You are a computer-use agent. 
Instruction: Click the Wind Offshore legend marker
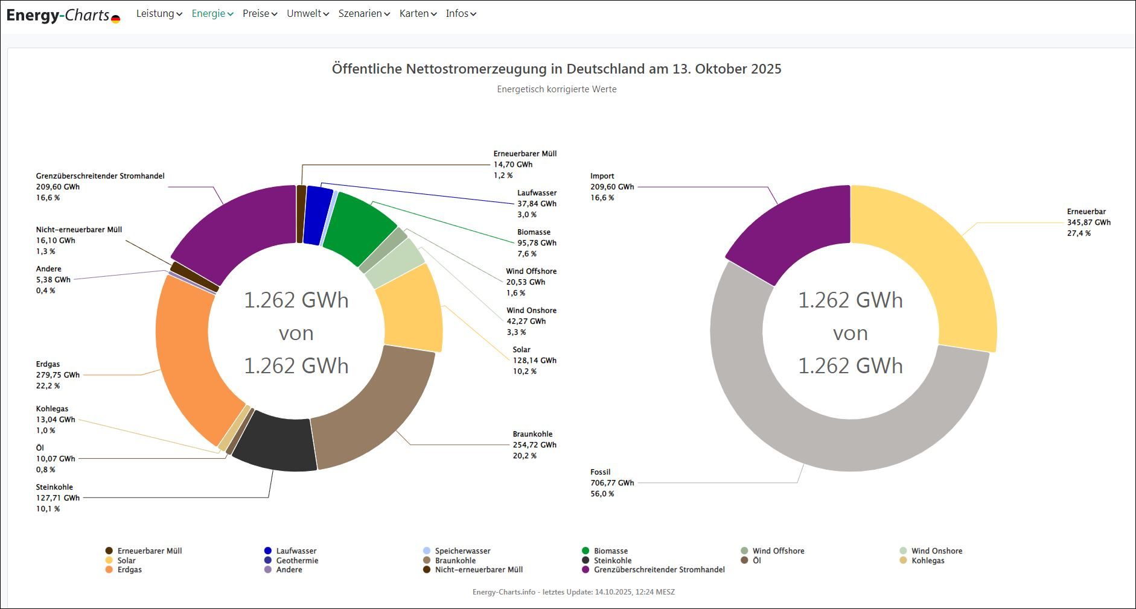[x=744, y=551]
